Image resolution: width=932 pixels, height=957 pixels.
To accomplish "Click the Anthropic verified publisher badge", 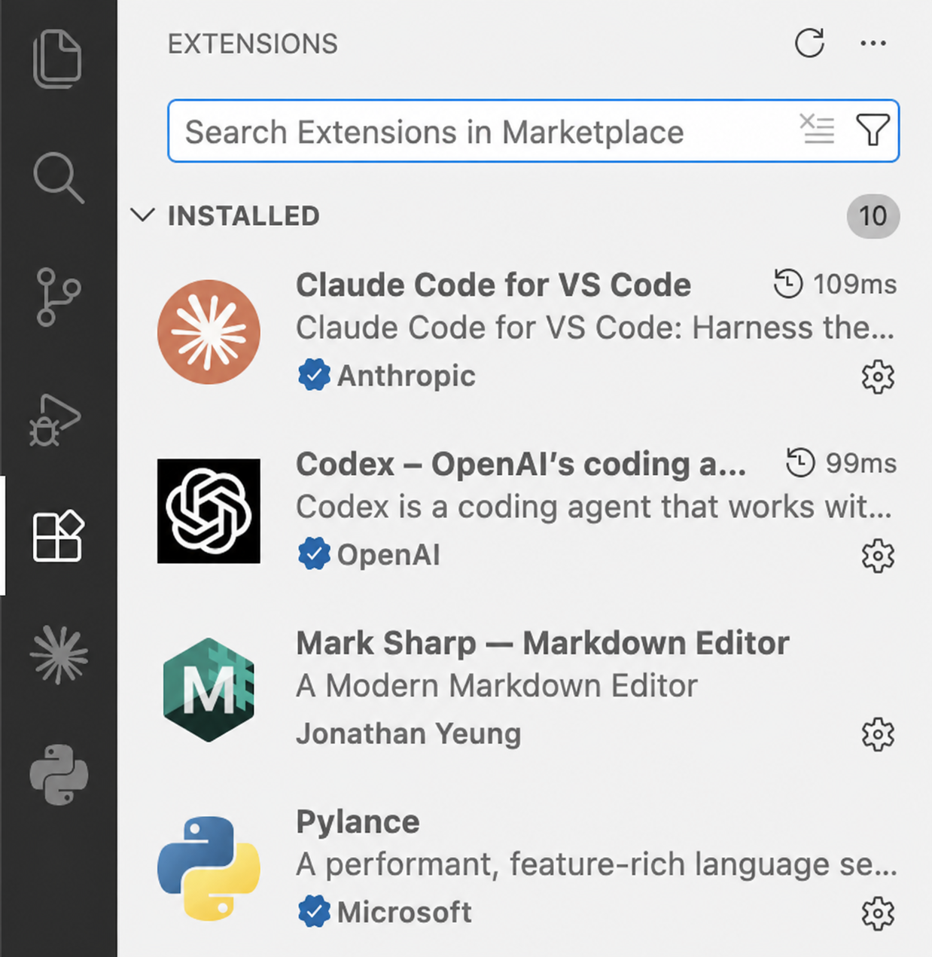I will coord(314,374).
